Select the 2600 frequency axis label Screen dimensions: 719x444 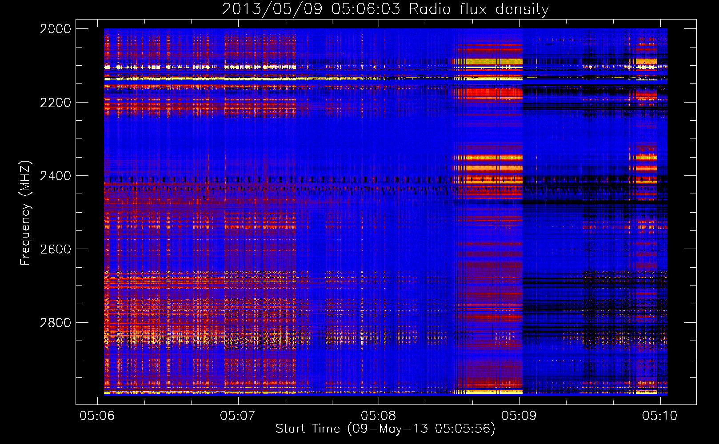point(56,249)
